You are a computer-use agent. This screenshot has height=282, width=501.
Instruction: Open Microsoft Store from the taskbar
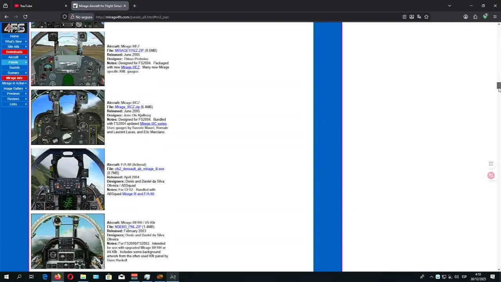click(108, 277)
